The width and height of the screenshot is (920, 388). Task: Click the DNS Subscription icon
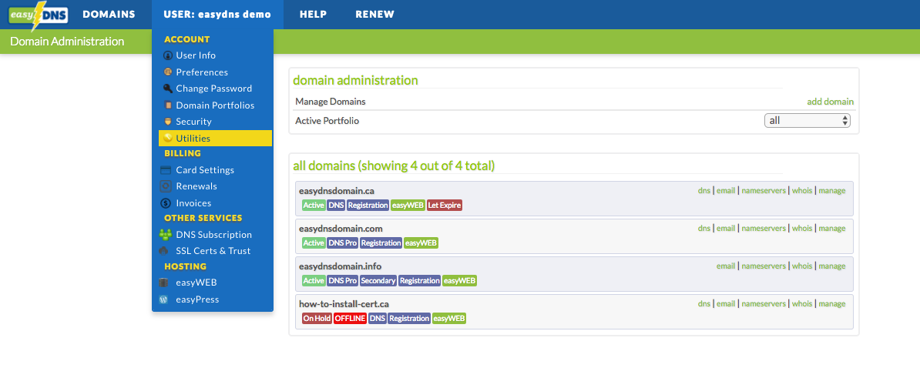[166, 235]
